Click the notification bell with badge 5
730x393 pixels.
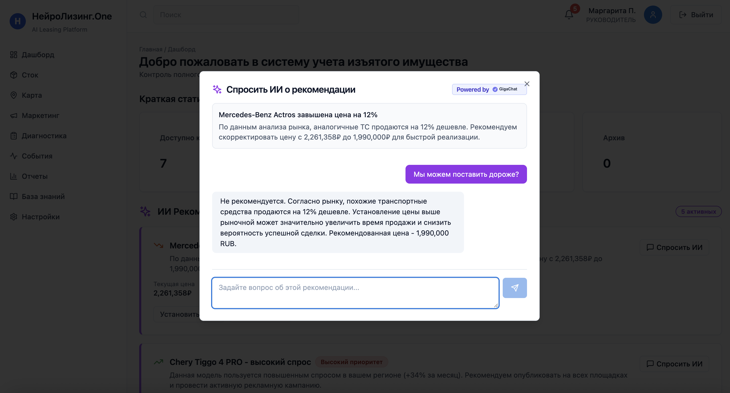569,15
